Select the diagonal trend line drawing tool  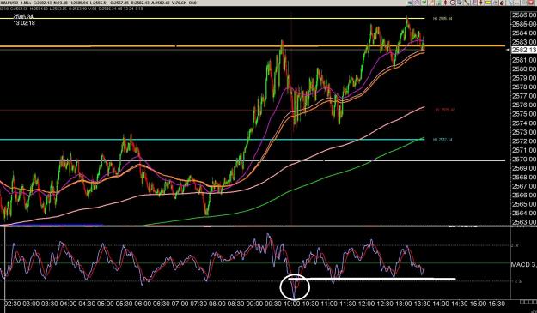(x=467, y=3)
